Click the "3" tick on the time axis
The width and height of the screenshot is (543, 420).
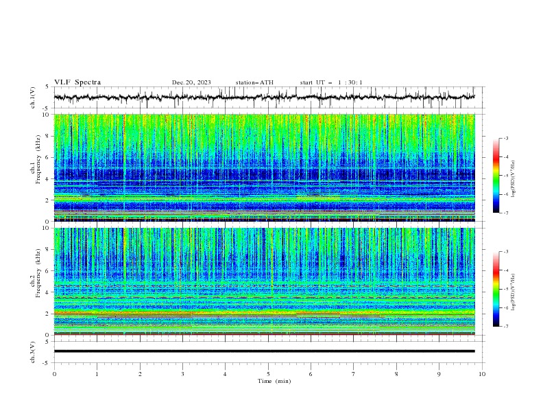(182, 374)
